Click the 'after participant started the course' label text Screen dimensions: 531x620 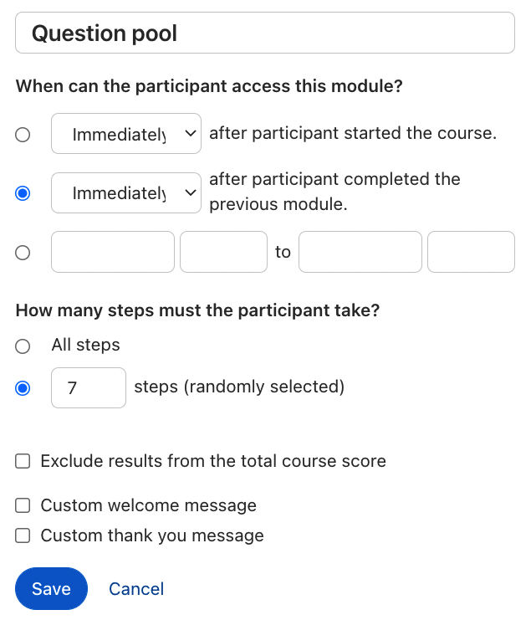pyautogui.click(x=353, y=133)
